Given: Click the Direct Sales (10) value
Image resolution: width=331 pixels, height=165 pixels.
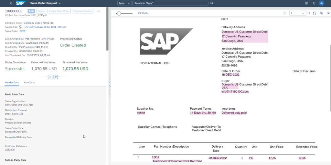Looking at the screenshot, I should [x=14, y=114].
